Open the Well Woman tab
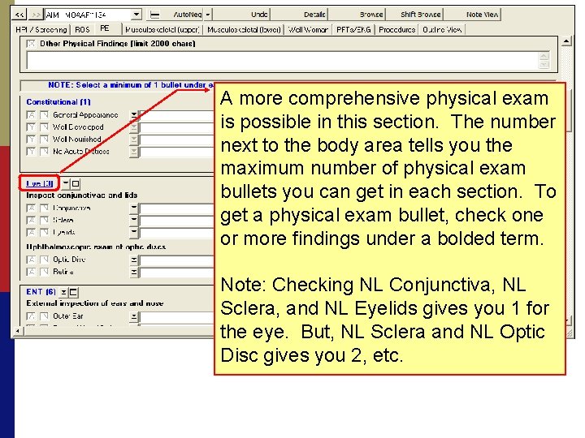This screenshot has width=585, height=438. click(x=308, y=29)
